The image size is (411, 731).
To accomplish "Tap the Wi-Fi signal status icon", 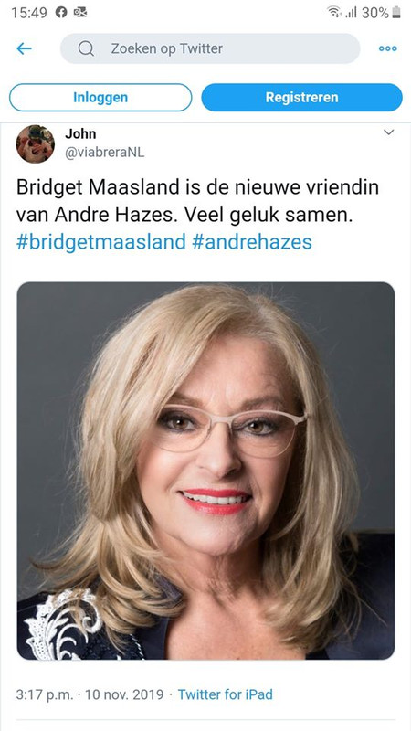I will 333,12.
